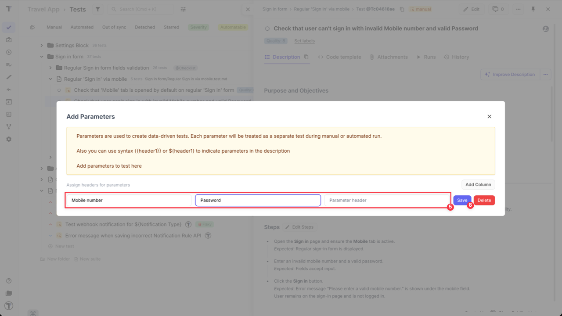This screenshot has width=562, height=316.
Task: Copy the test ID using the copy icon
Action: [x=402, y=8]
